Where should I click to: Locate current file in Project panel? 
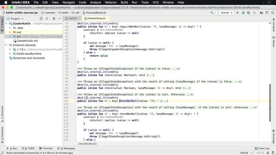coord(41,19)
